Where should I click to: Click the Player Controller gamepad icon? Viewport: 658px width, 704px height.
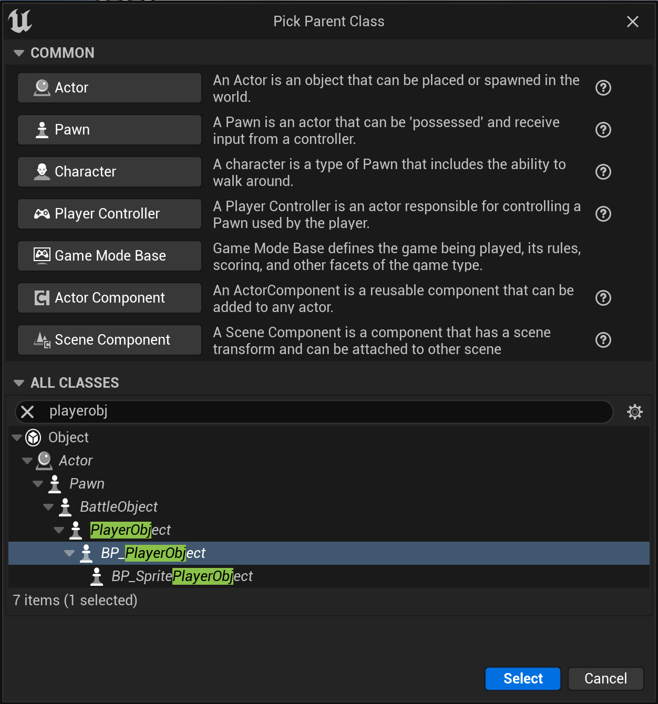[41, 213]
